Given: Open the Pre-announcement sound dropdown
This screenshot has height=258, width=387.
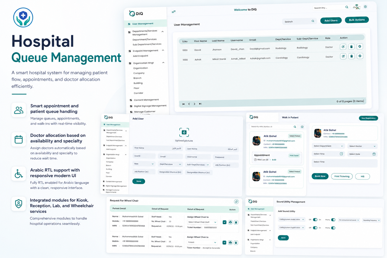Looking at the screenshot, I should (x=349, y=220).
